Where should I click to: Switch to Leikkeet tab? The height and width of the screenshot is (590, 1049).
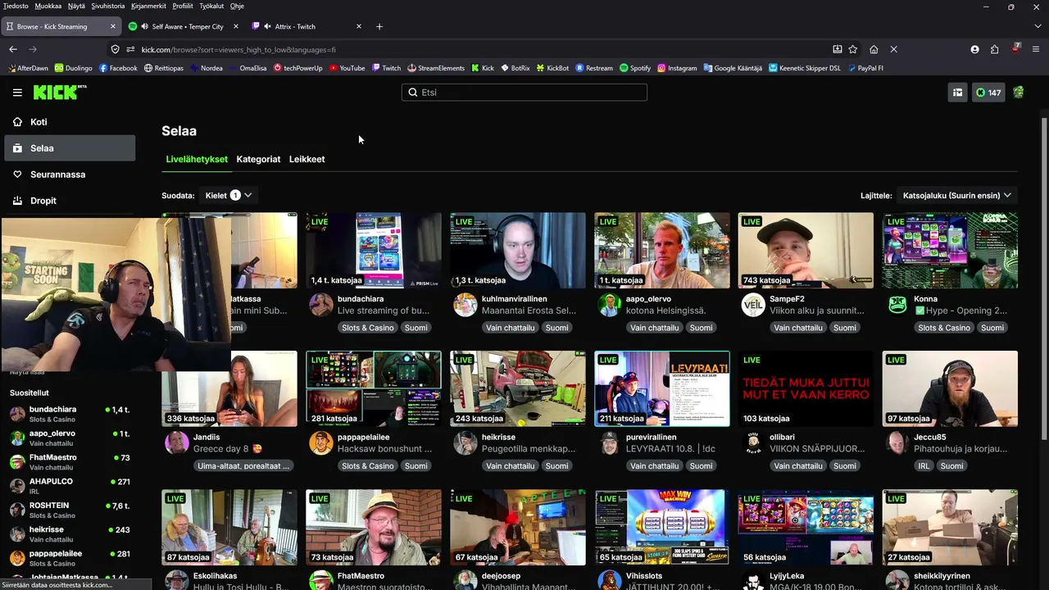click(307, 159)
